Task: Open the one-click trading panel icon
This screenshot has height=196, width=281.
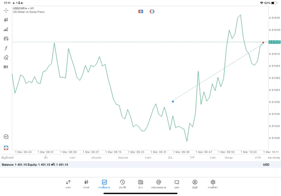Action: pos(6,29)
